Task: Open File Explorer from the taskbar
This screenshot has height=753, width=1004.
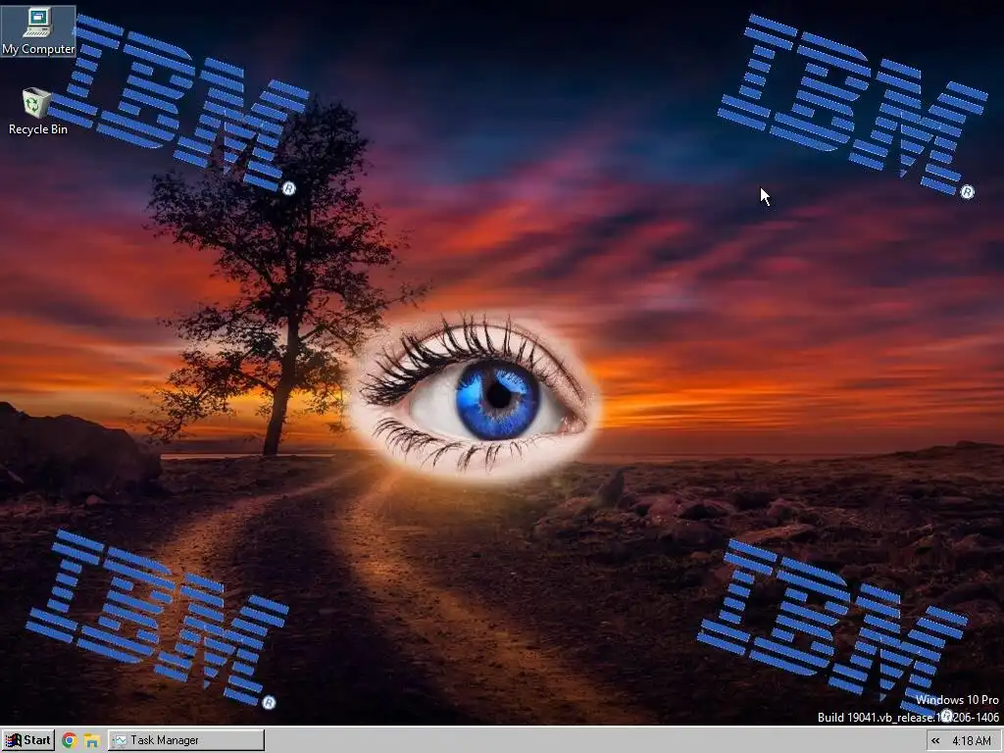Action: (x=91, y=741)
